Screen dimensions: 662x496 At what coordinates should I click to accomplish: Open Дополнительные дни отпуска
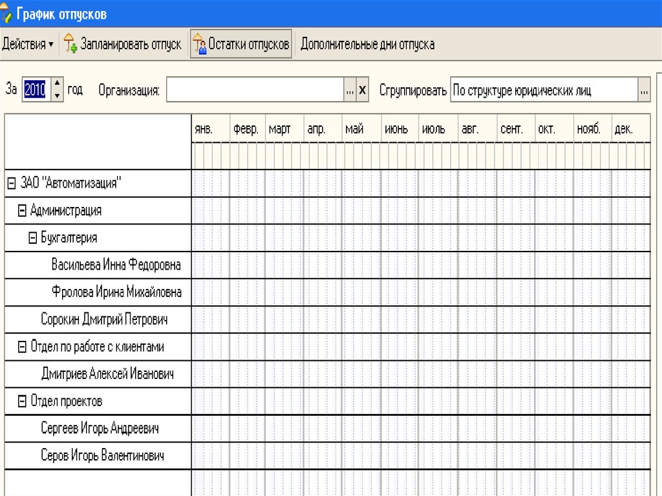[367, 45]
